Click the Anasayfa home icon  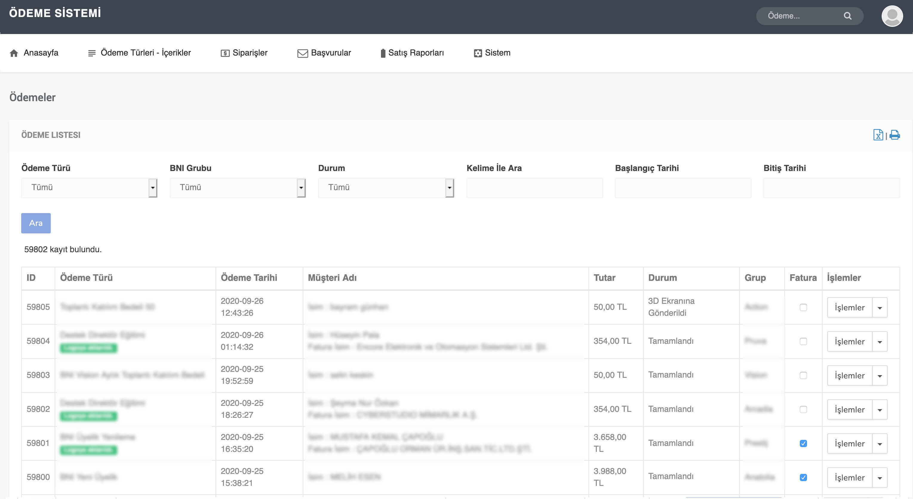(x=14, y=53)
